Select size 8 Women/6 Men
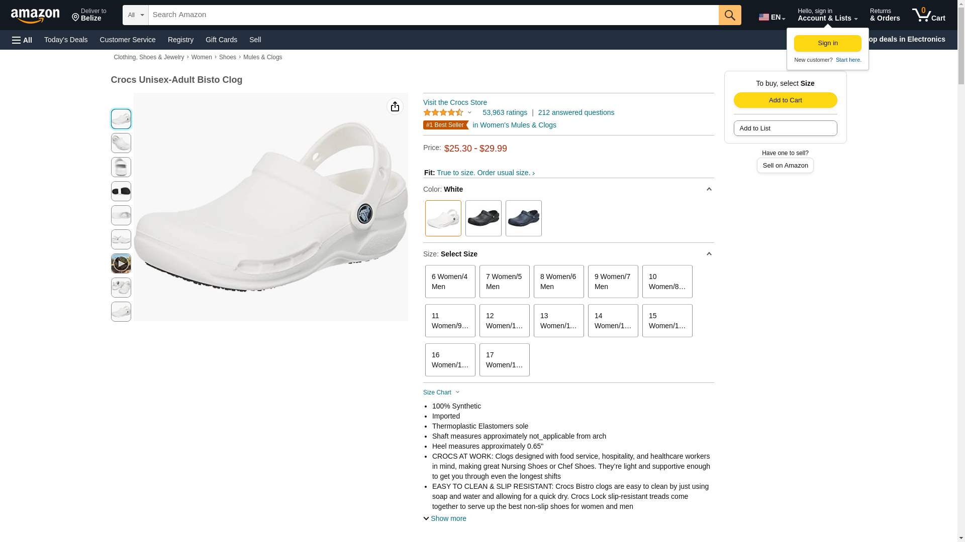 coord(558,282)
